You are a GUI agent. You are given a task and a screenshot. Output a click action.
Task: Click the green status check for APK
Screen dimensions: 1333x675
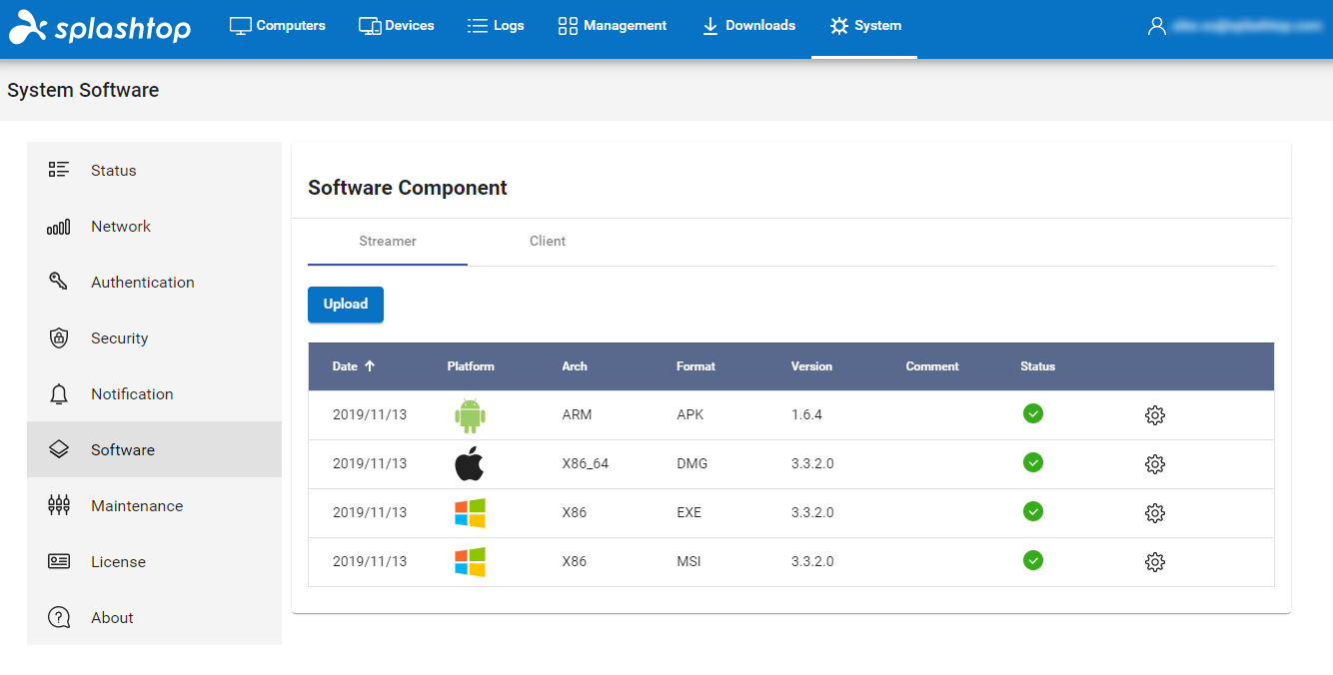1033,413
